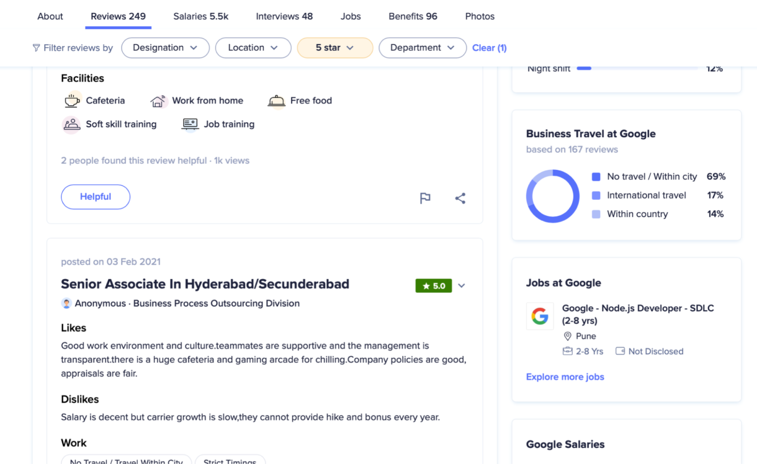Screen dimensions: 757x464
Task: Open the Designation filter dropdown
Action: (x=165, y=48)
